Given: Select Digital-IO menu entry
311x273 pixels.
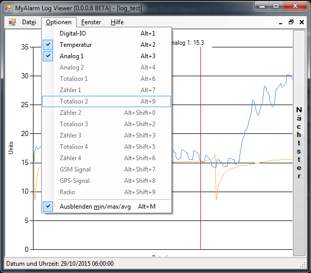Looking at the screenshot, I should click(107, 33).
